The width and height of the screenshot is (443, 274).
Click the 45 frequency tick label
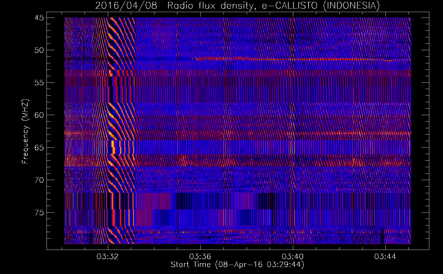(39, 18)
